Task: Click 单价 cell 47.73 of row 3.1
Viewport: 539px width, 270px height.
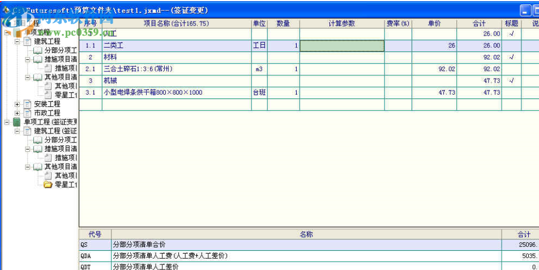Action: pyautogui.click(x=434, y=92)
